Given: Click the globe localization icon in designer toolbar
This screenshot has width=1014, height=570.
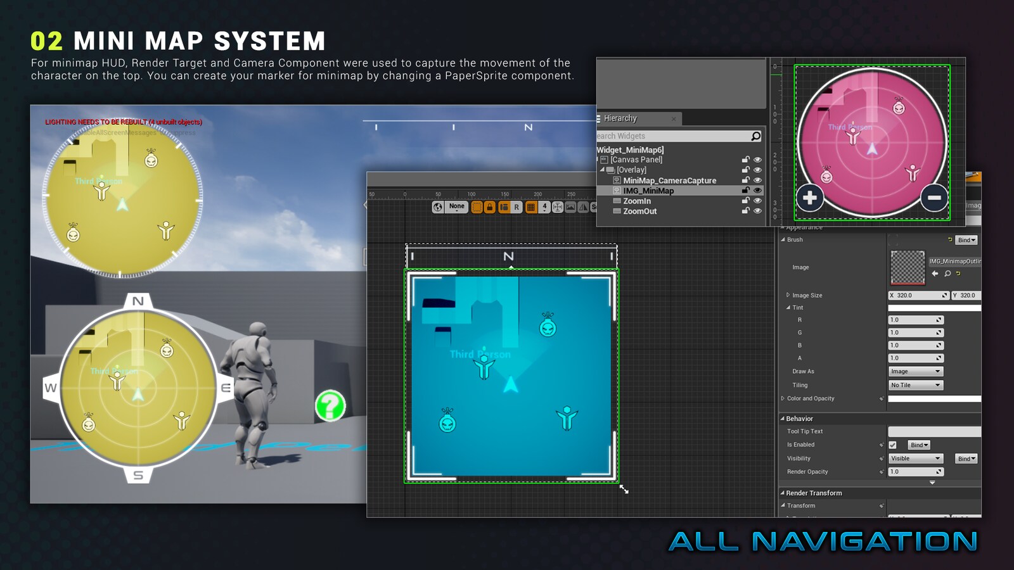Looking at the screenshot, I should 438,207.
